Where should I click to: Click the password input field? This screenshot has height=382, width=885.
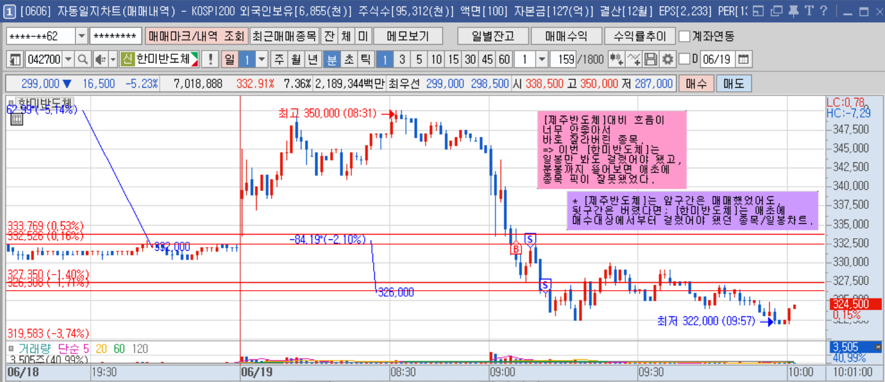[x=116, y=36]
